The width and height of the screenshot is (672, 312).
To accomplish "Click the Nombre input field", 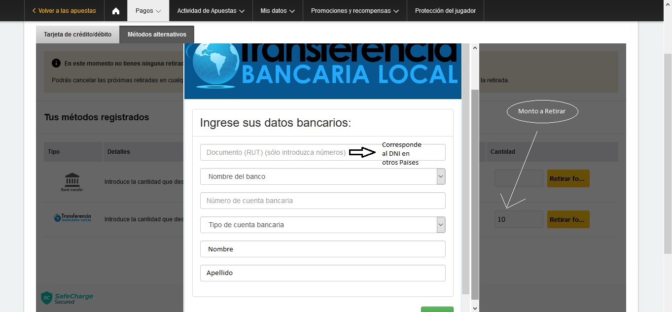I will pos(323,249).
